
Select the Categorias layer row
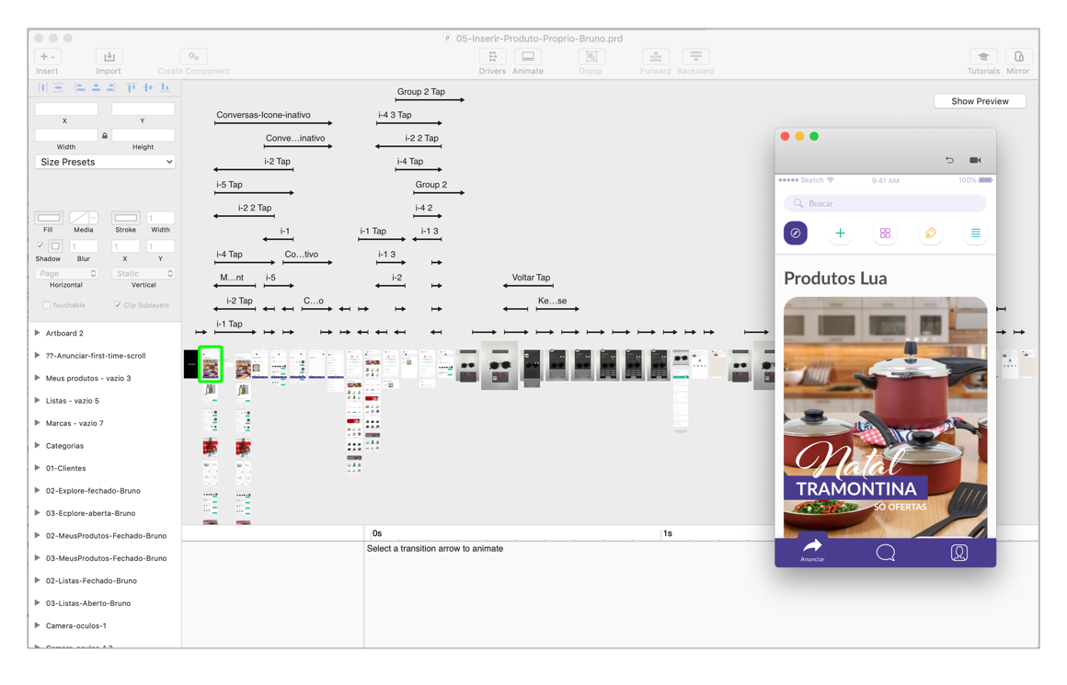point(105,446)
